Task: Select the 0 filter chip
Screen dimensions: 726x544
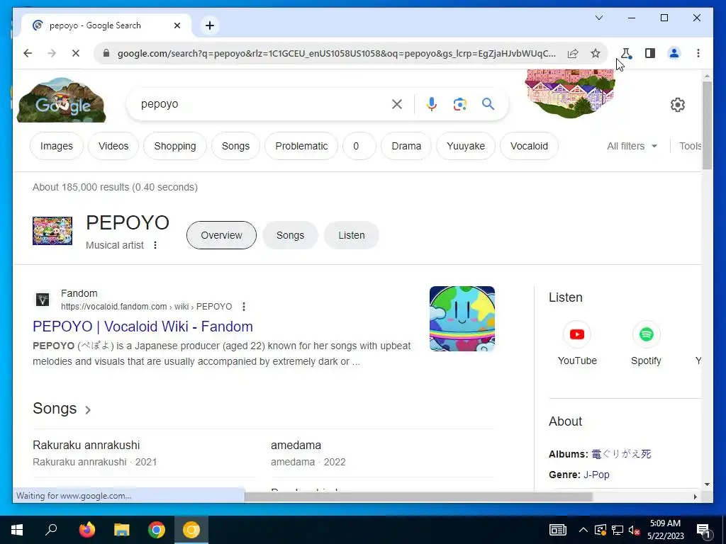Action: (x=359, y=146)
